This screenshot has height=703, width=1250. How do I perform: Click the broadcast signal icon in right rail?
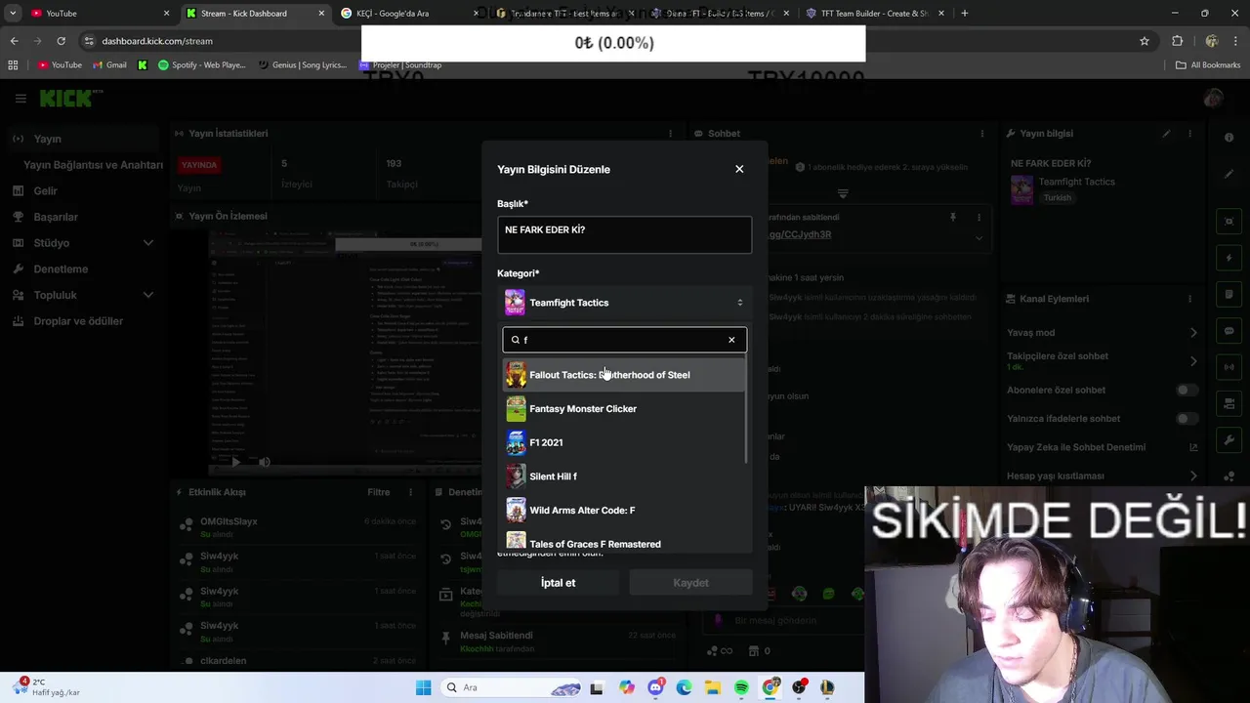(1229, 368)
